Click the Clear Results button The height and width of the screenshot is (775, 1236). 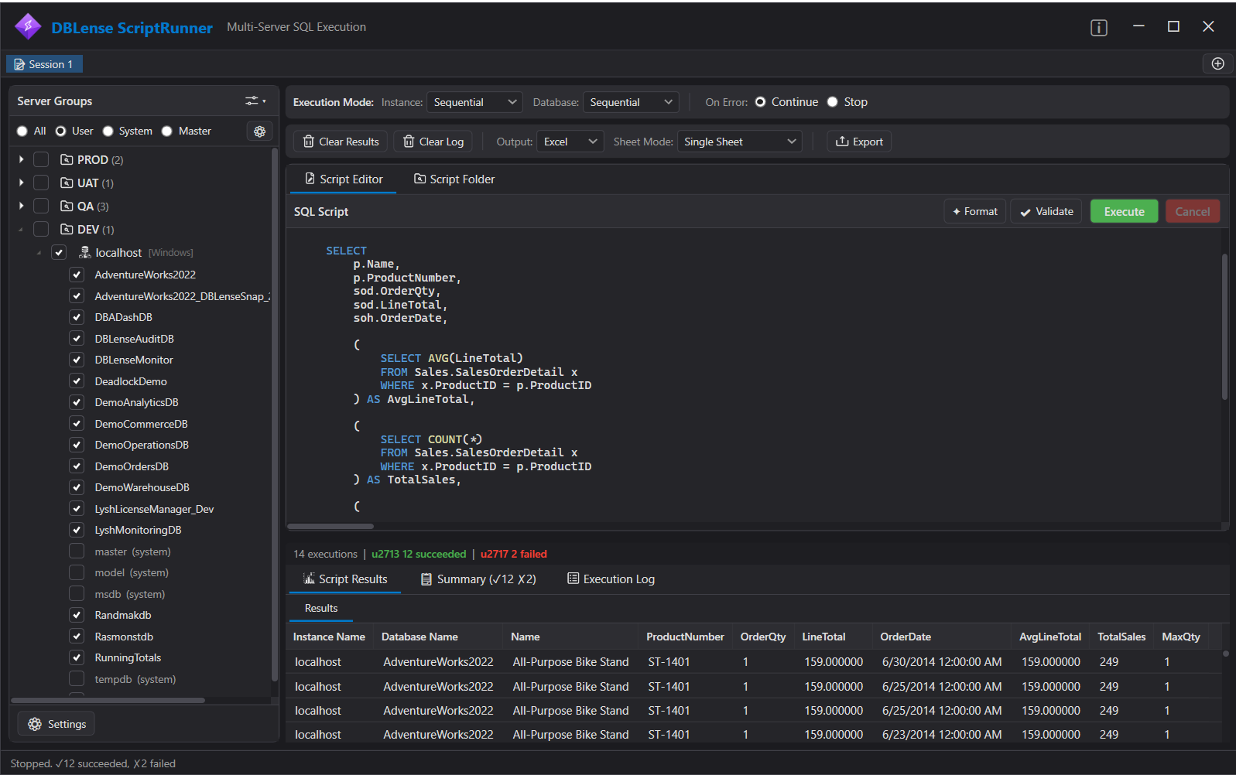click(x=341, y=142)
